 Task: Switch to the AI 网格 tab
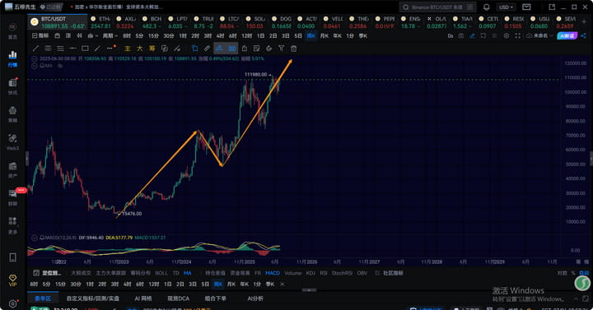(143, 298)
